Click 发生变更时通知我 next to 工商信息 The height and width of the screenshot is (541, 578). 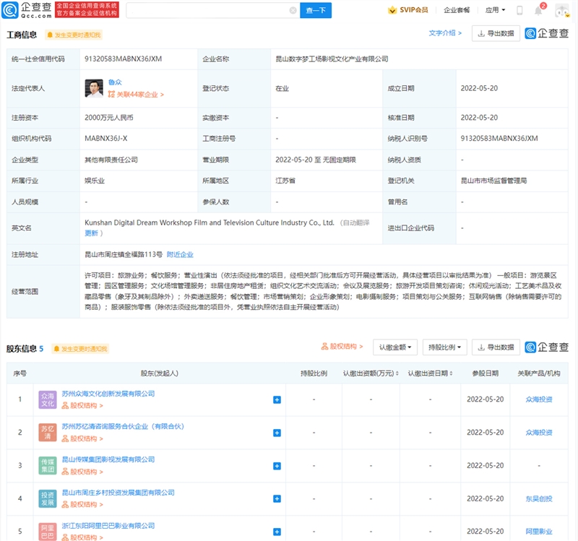74,35
